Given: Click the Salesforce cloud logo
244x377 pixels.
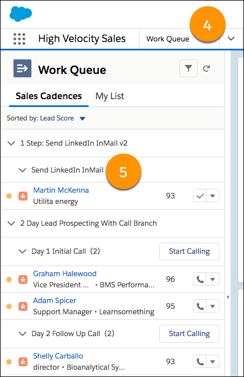Looking at the screenshot, I should point(21,14).
